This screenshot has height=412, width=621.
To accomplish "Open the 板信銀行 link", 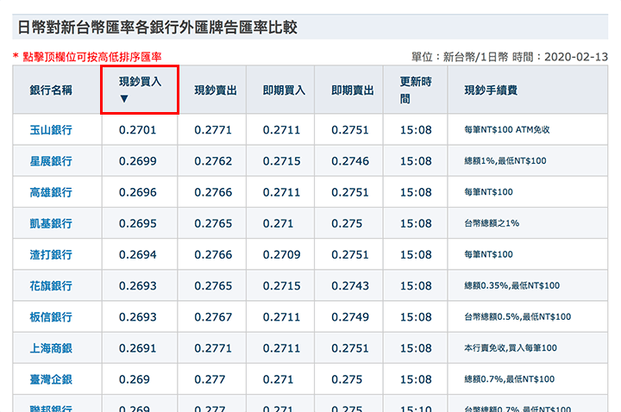I will (x=51, y=317).
